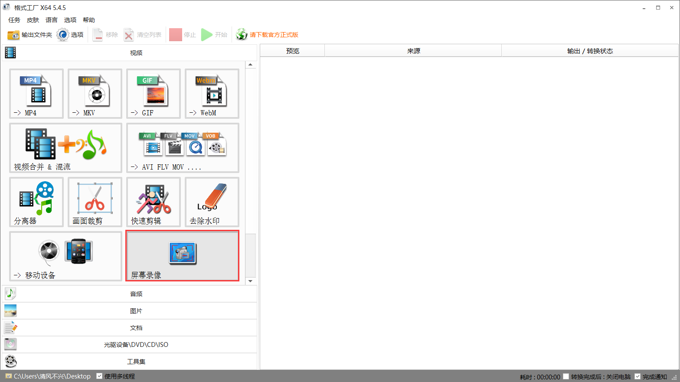Select the WebM conversion tile

click(x=212, y=94)
